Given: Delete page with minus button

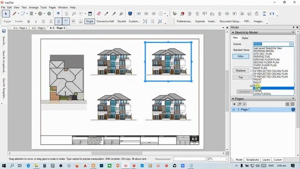Looking at the screenshot, I should point(244,104).
